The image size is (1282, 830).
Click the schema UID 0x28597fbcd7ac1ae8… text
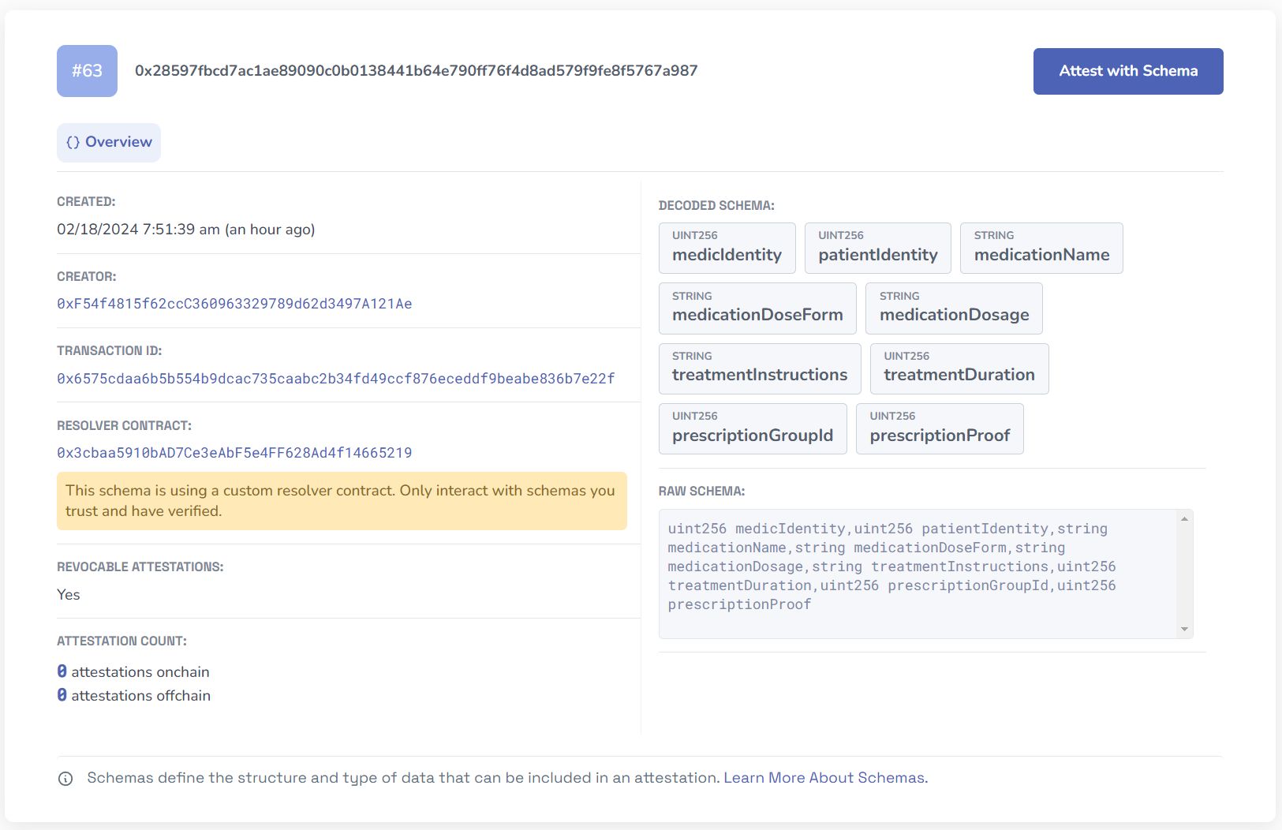(x=416, y=71)
